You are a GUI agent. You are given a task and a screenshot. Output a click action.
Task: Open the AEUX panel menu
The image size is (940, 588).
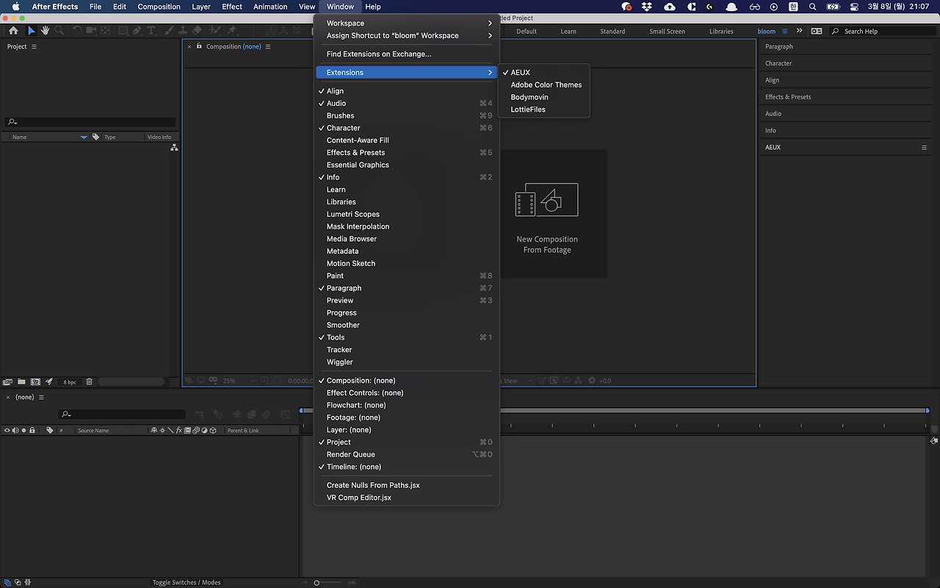925,148
